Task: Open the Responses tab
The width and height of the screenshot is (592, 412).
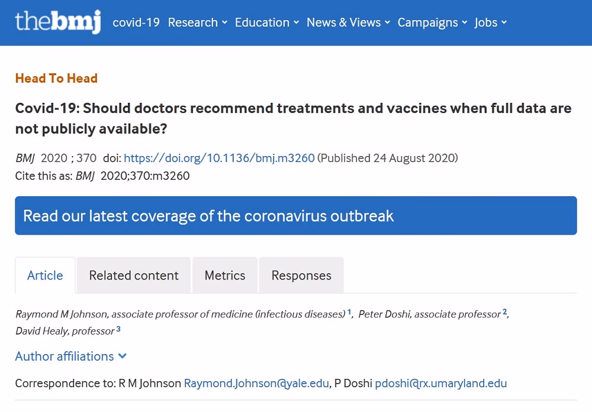Action: (301, 275)
